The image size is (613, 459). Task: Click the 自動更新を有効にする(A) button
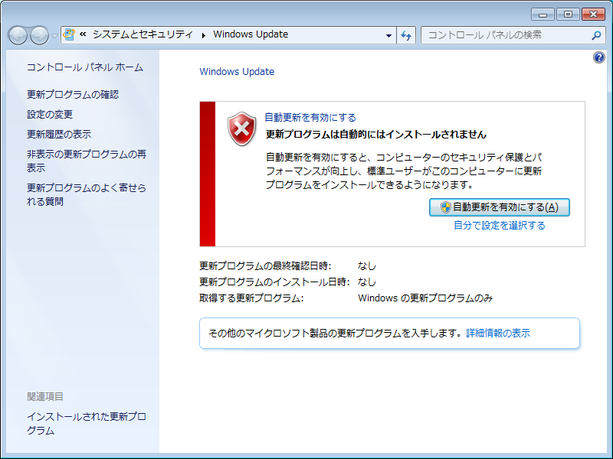point(500,207)
